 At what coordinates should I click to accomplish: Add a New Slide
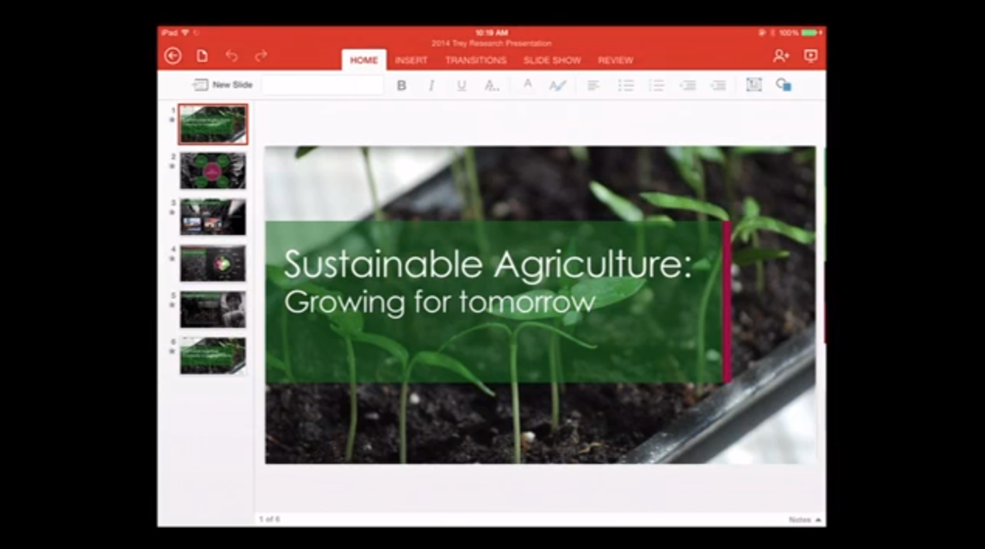coord(223,85)
